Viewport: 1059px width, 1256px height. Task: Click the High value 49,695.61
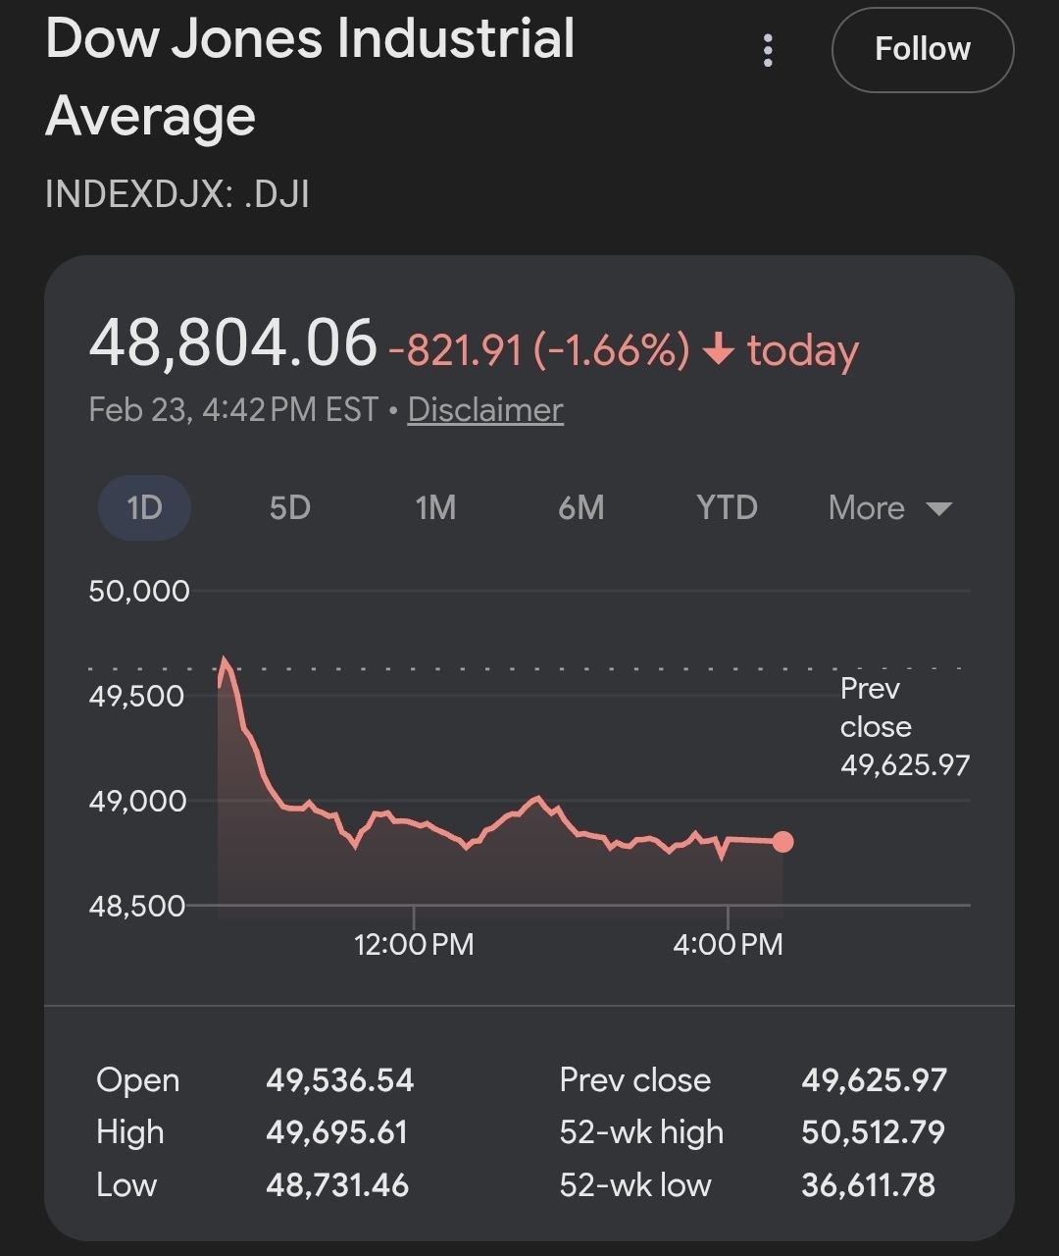pos(336,1132)
